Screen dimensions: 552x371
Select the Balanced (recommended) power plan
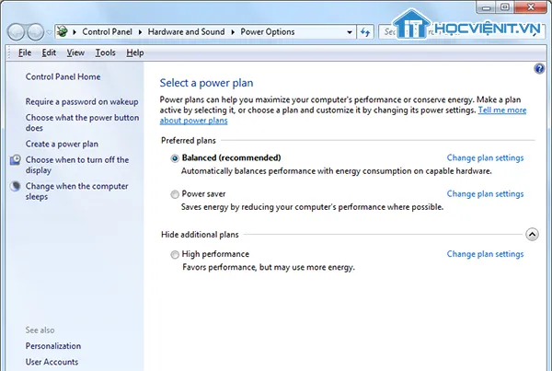point(176,158)
